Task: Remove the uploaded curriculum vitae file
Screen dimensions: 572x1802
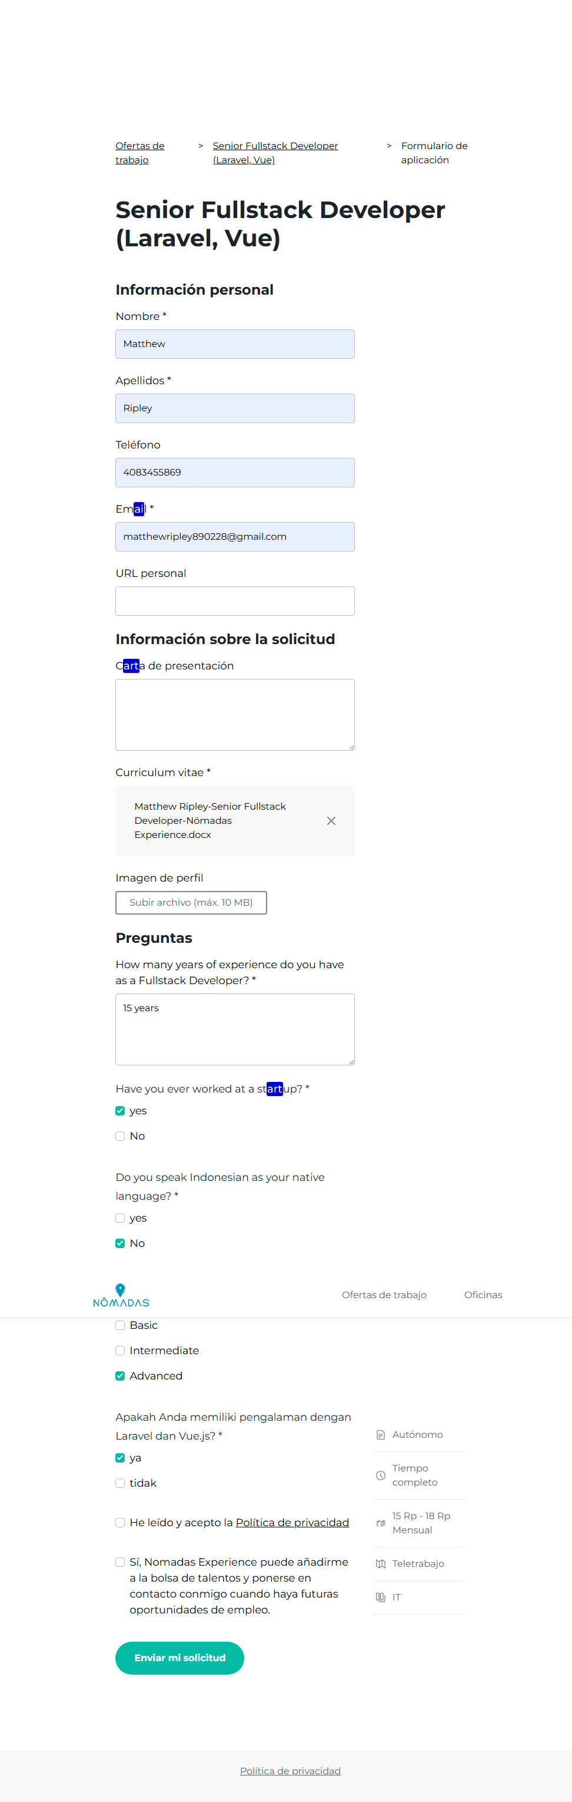Action: pyautogui.click(x=331, y=820)
